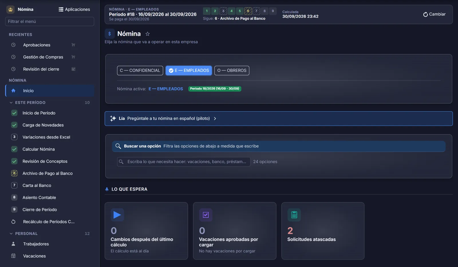458x267 pixels.
Task: Click the Vacaciones calendar icon
Action: point(13,256)
